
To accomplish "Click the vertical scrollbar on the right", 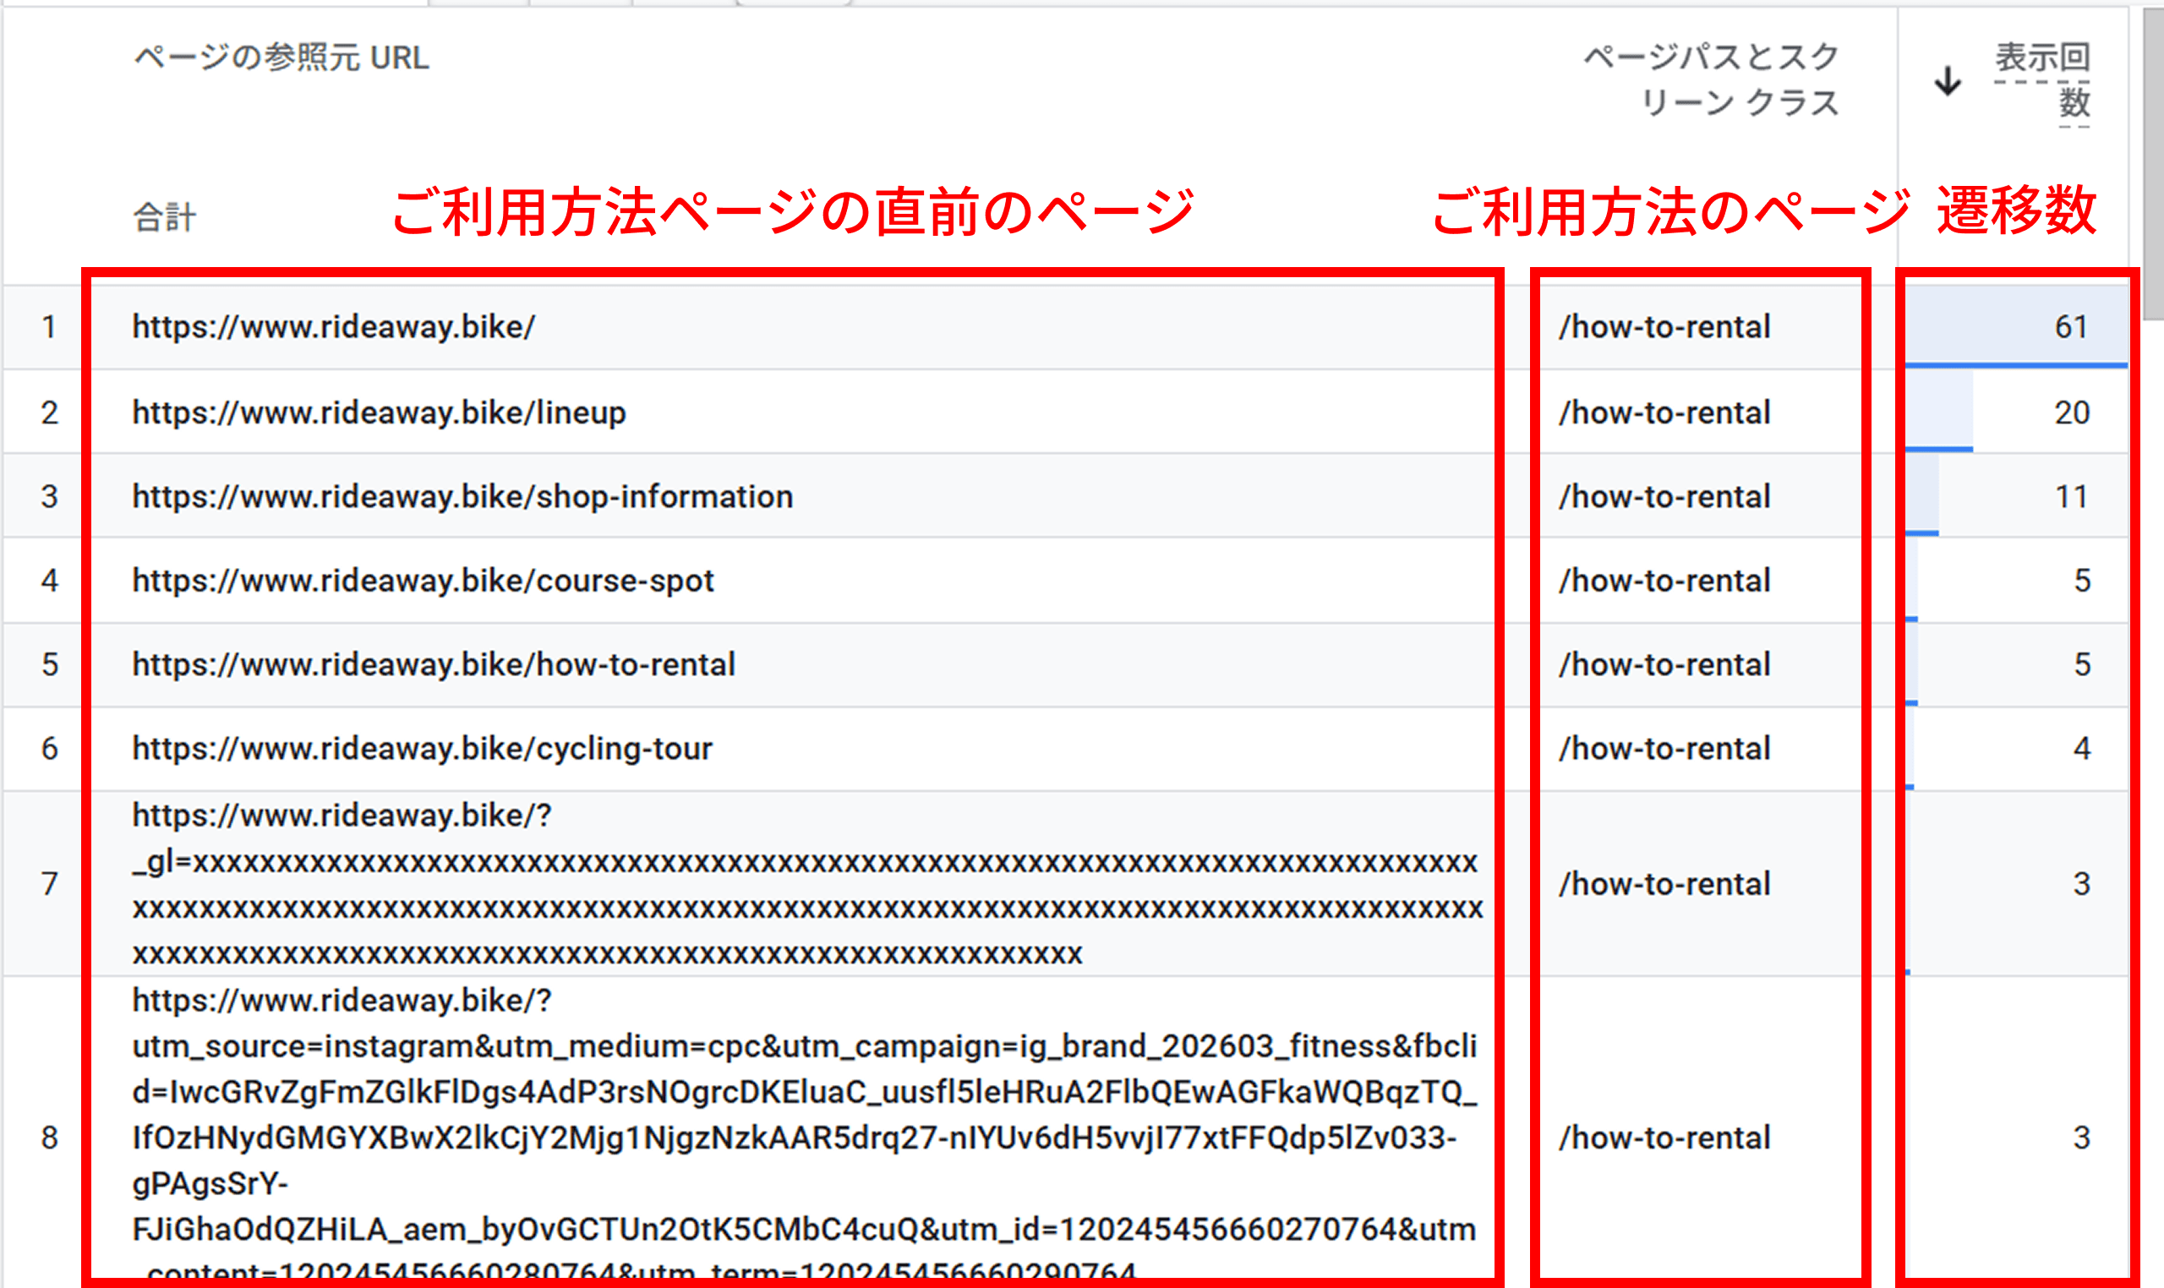I will point(2153,165).
